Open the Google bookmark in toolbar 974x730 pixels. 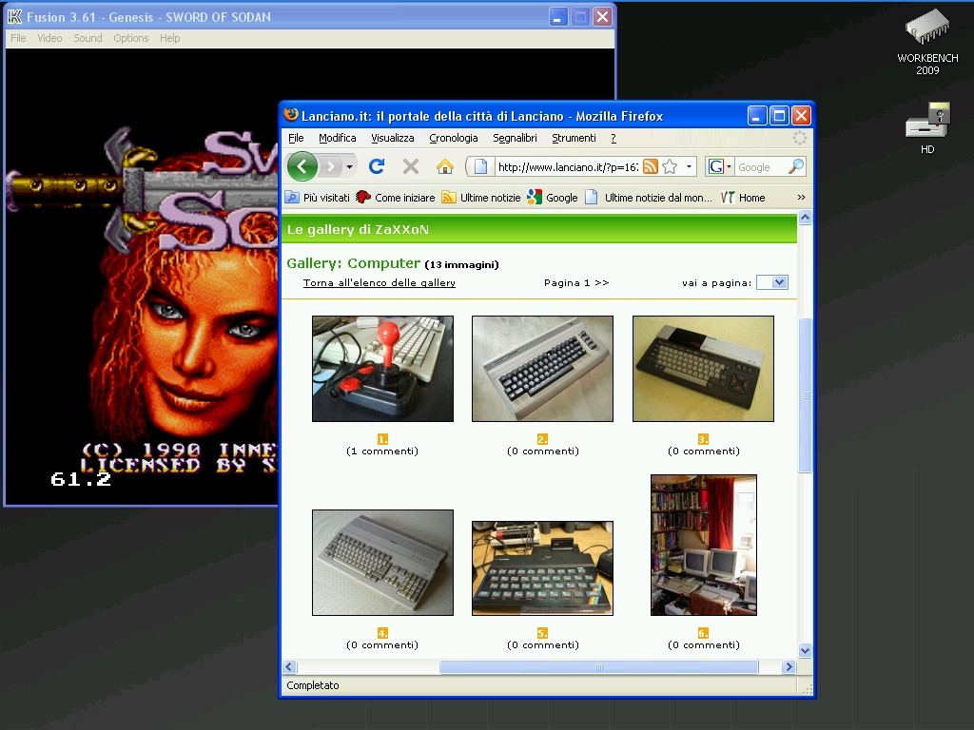pyautogui.click(x=553, y=198)
